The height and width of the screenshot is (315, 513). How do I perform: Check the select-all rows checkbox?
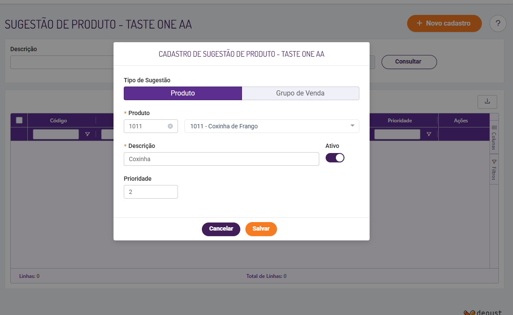pos(19,120)
